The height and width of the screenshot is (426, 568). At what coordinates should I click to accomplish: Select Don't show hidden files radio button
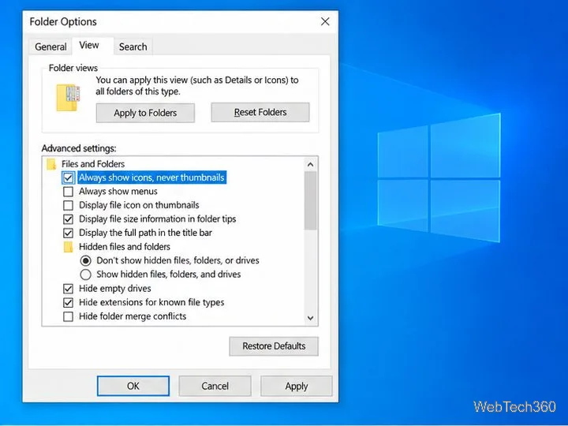(85, 261)
